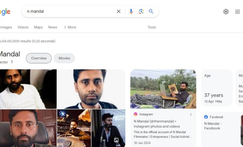Open the N Mandal Facebook link
The image size is (243, 147).
point(212,126)
